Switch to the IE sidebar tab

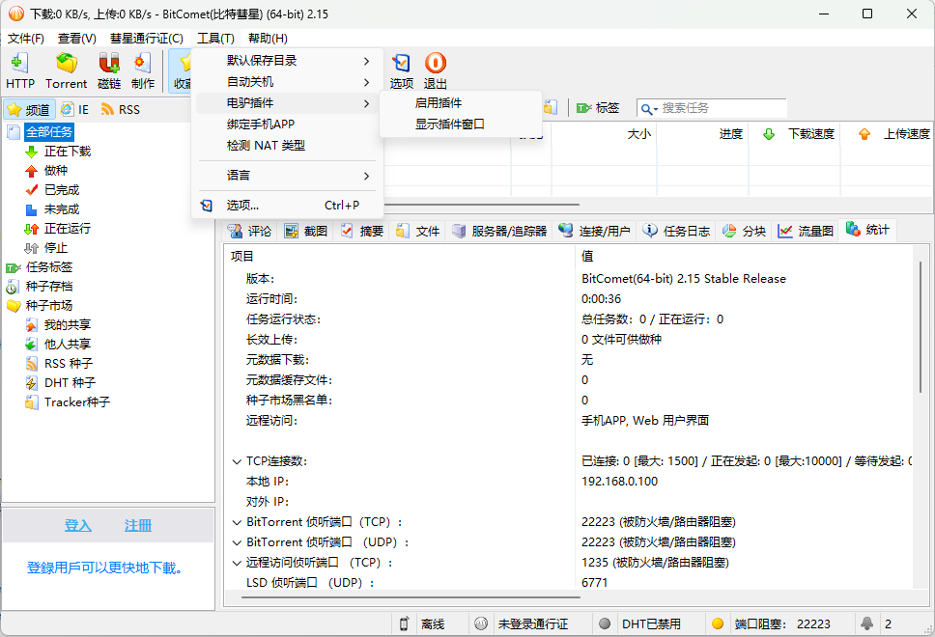pyautogui.click(x=75, y=110)
